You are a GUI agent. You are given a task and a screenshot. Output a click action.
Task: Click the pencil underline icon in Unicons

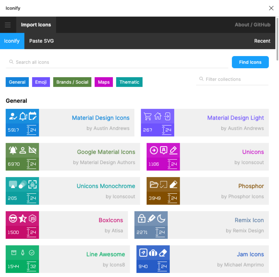point(173,150)
